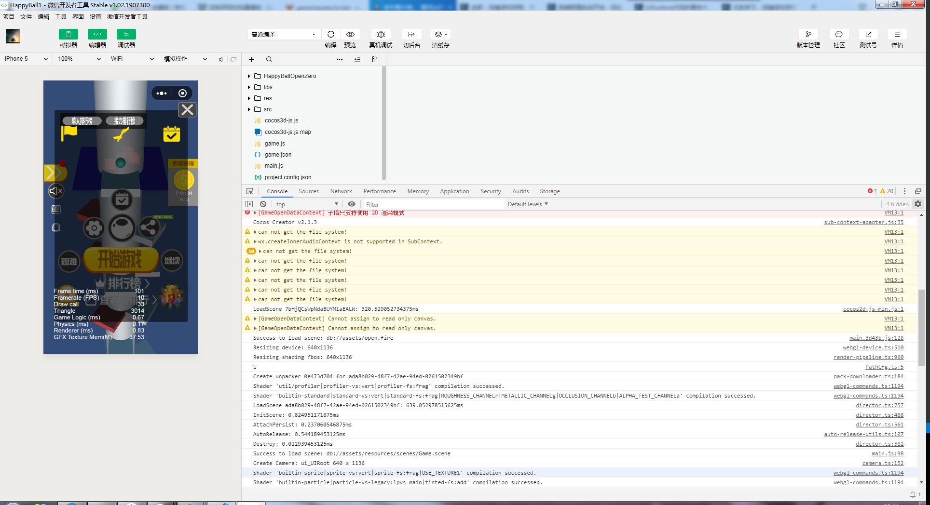
Task: Hide the file tree panel icon
Action: [375, 59]
